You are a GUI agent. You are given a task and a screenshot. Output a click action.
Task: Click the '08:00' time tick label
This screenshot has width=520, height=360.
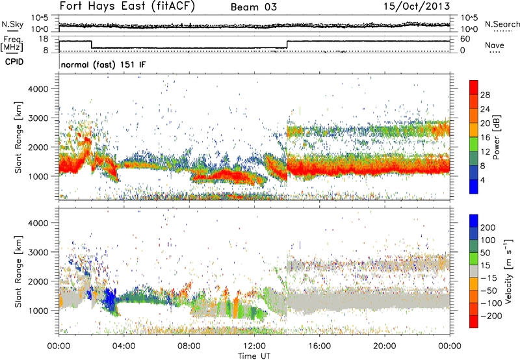click(x=189, y=346)
